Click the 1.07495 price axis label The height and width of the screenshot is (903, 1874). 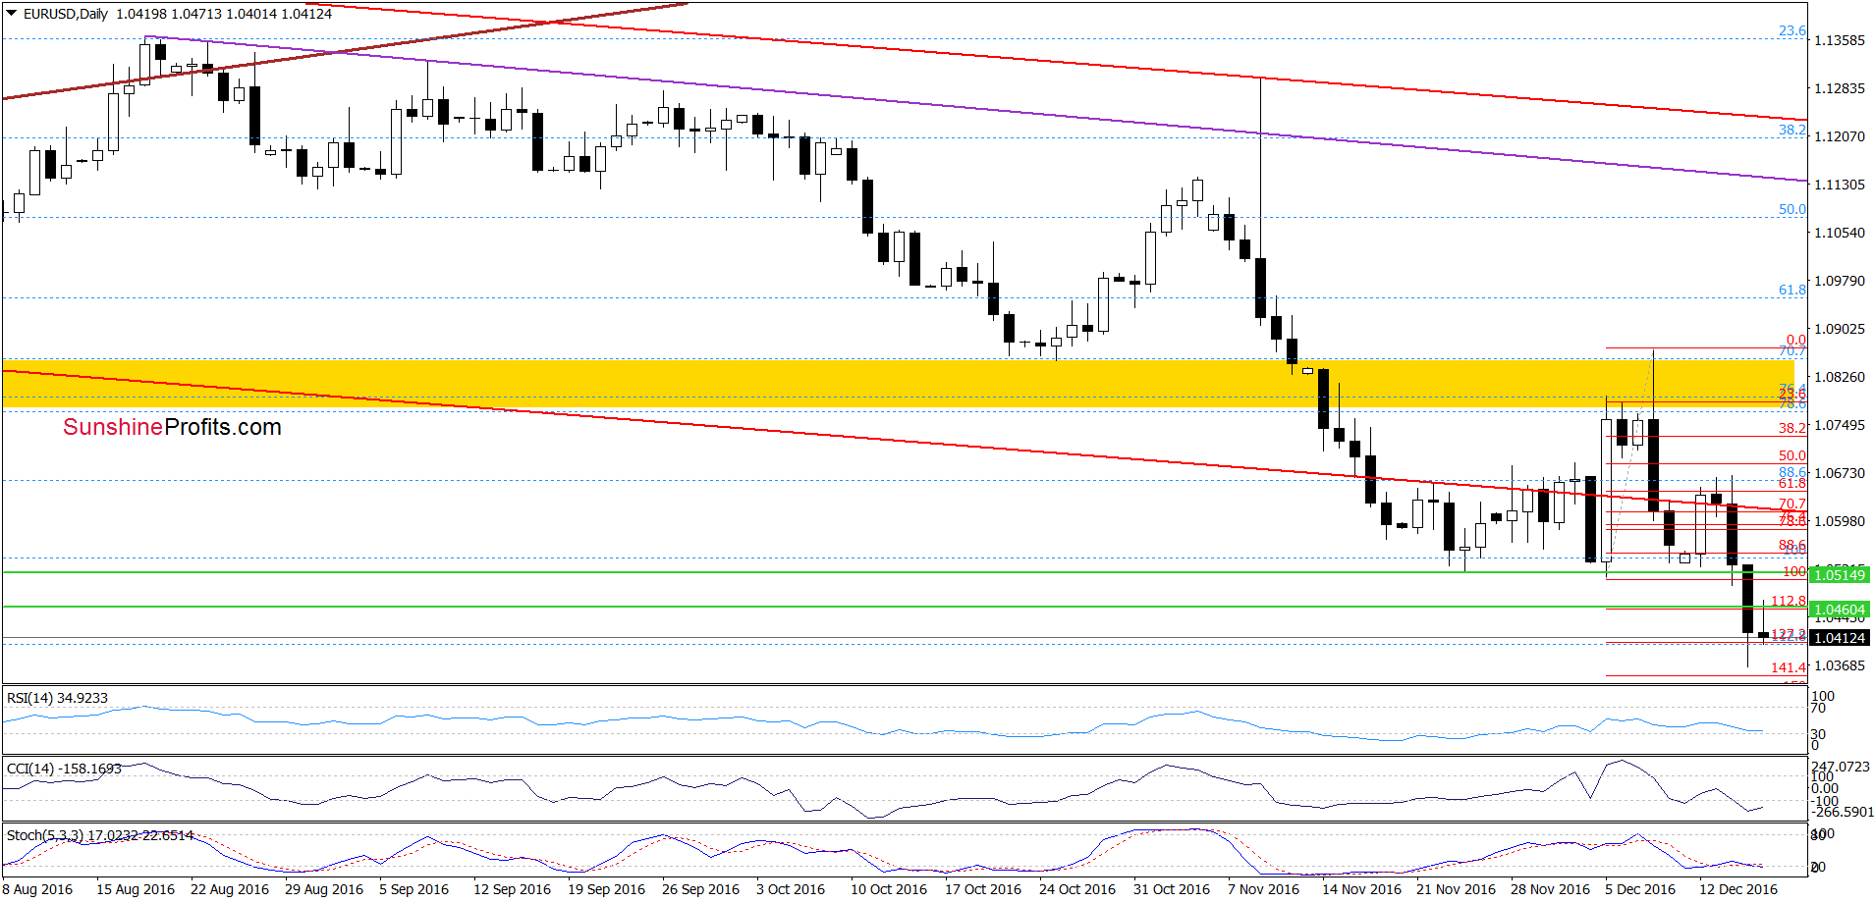coord(1839,425)
